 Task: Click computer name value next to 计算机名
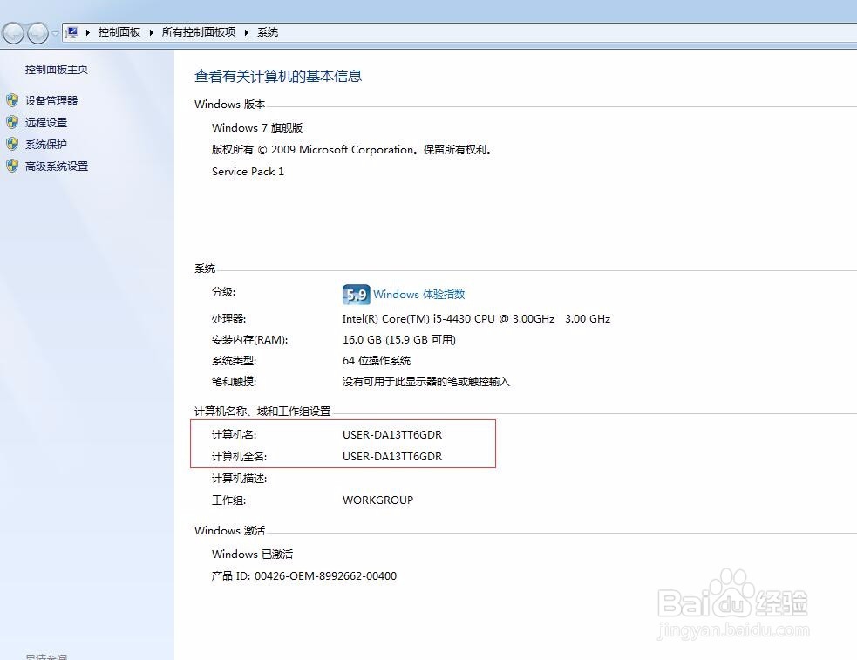(x=391, y=435)
